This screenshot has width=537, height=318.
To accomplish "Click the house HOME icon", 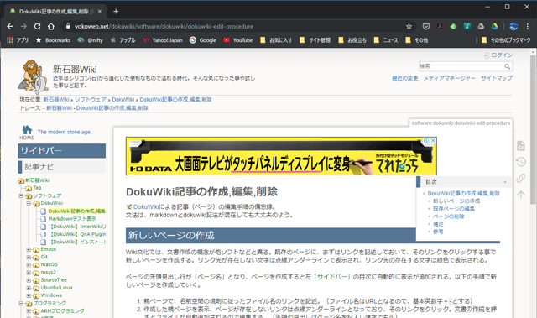I will coord(27,130).
